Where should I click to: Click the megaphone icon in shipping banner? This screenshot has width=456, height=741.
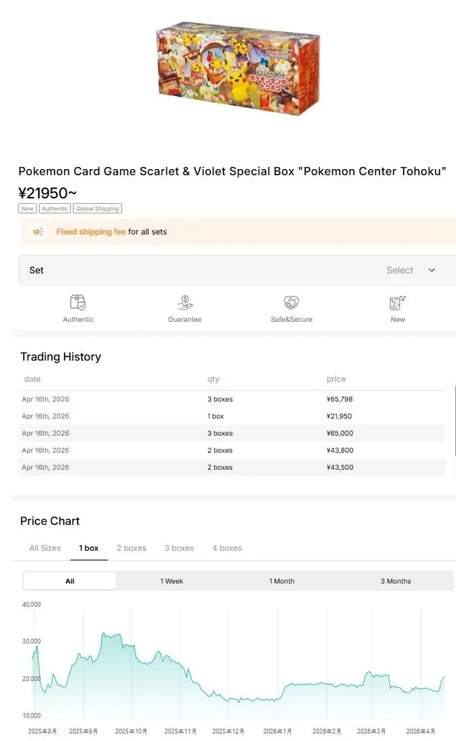pyautogui.click(x=38, y=232)
